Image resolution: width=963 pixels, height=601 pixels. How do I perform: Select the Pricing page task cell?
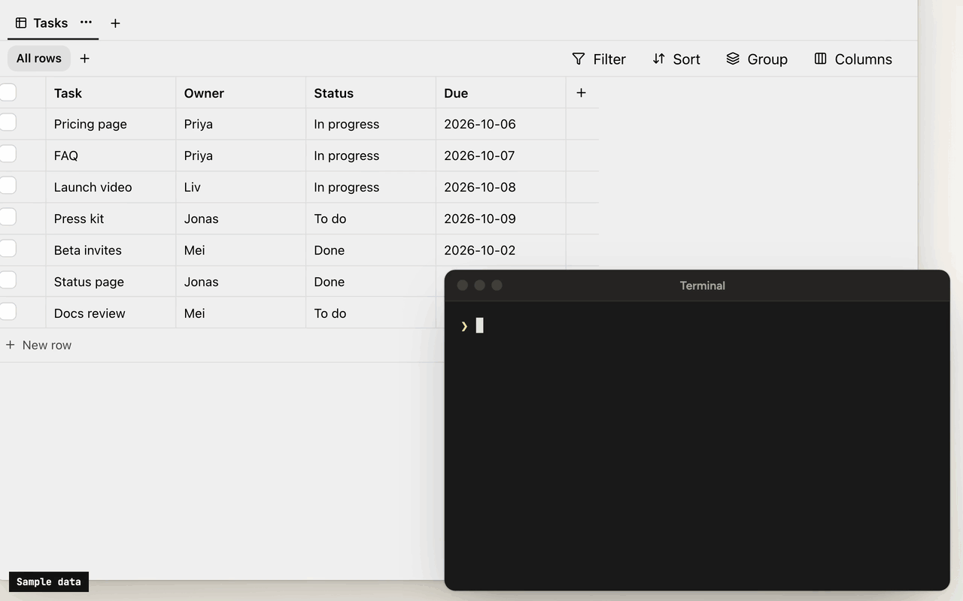(111, 124)
